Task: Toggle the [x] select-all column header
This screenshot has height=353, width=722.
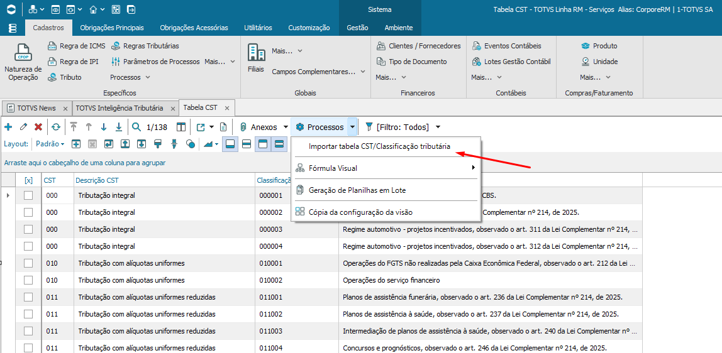Action: click(28, 181)
